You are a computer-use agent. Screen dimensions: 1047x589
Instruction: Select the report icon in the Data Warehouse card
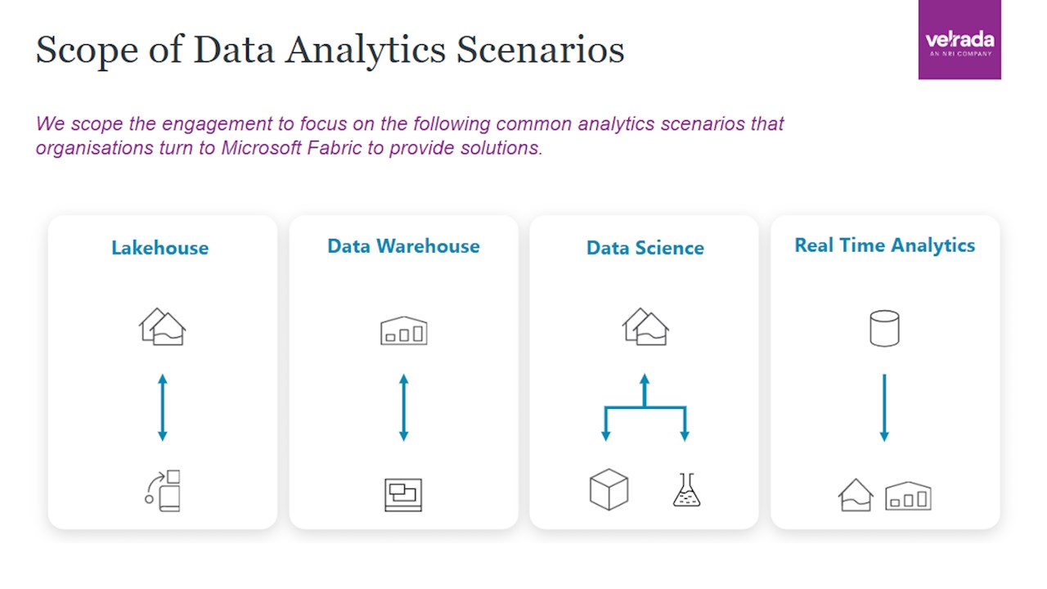(x=403, y=495)
